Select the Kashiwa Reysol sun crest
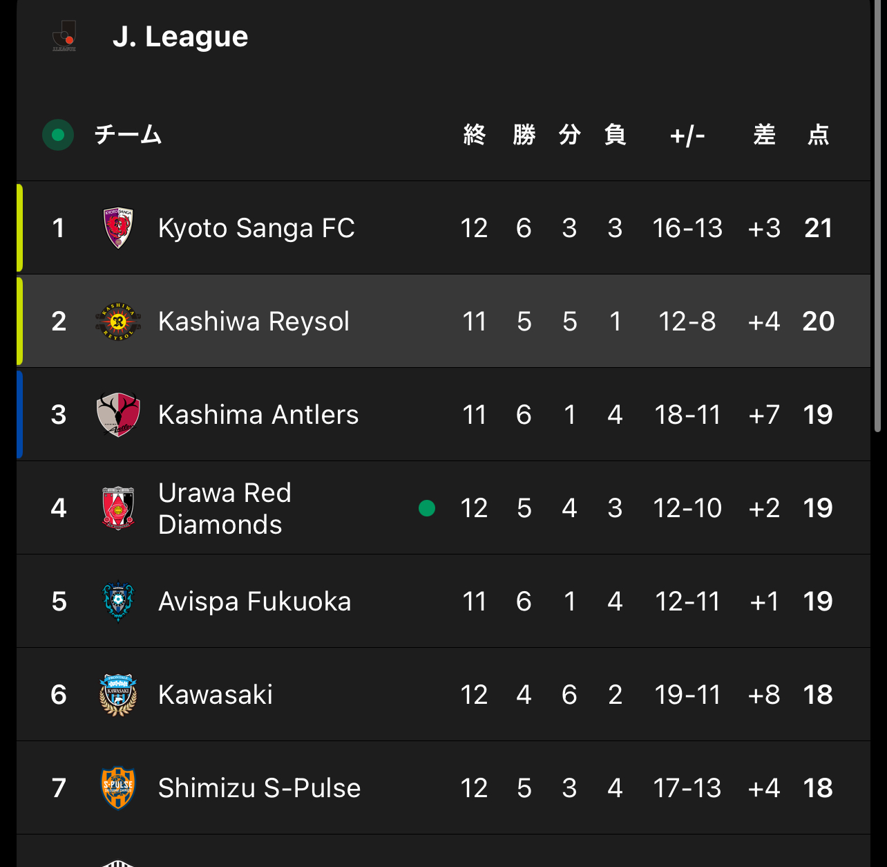 click(118, 321)
